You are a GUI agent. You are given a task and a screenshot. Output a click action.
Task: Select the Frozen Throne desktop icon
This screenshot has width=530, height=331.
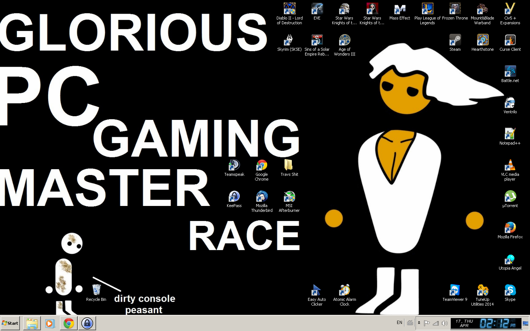click(x=455, y=11)
